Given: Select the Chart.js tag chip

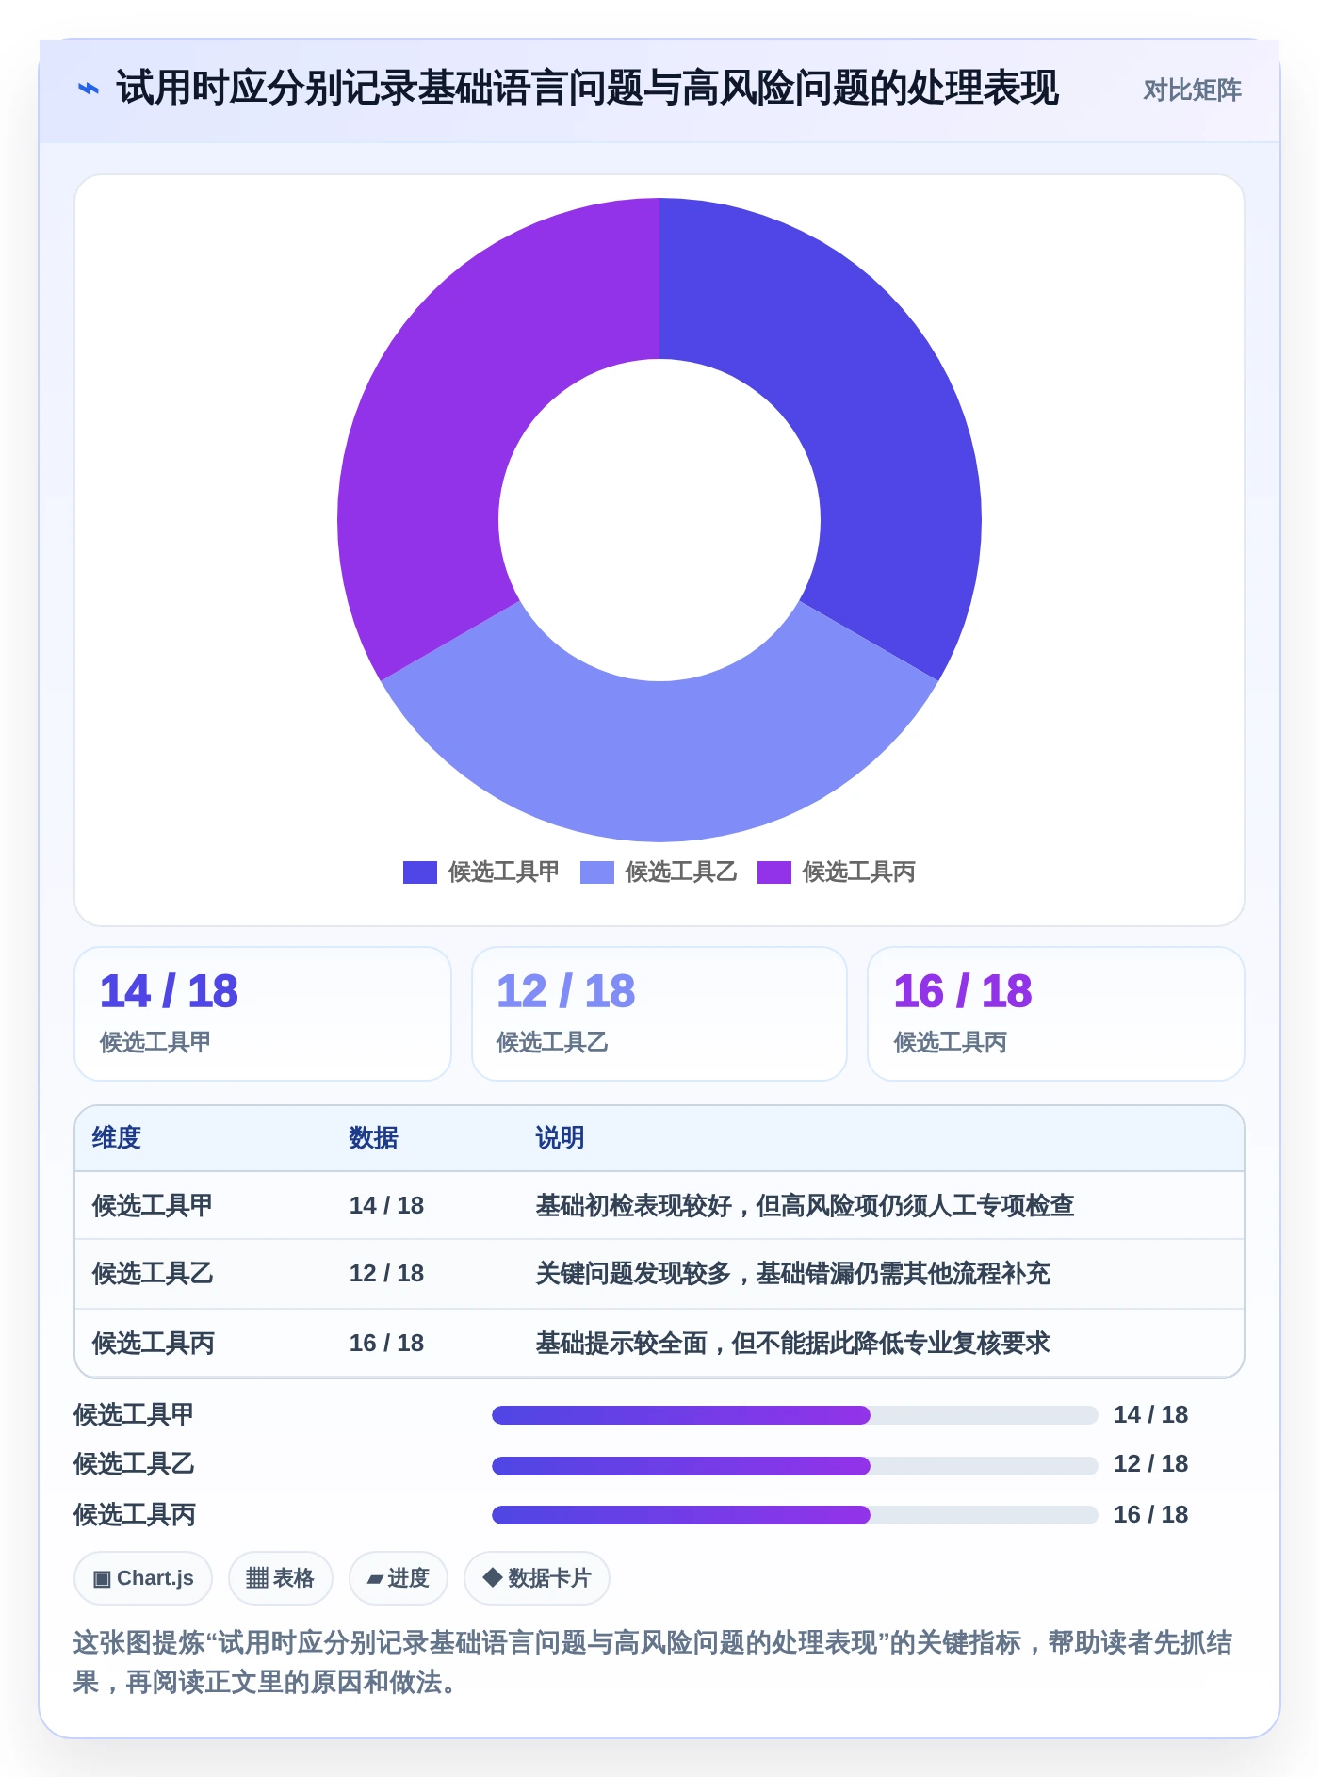Looking at the screenshot, I should point(143,1578).
